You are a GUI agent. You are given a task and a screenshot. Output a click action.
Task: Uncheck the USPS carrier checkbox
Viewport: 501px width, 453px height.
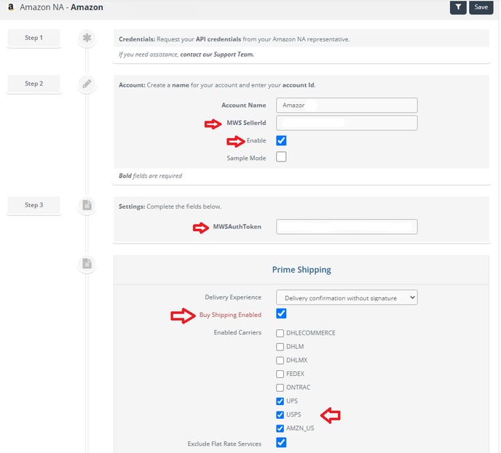coord(280,414)
